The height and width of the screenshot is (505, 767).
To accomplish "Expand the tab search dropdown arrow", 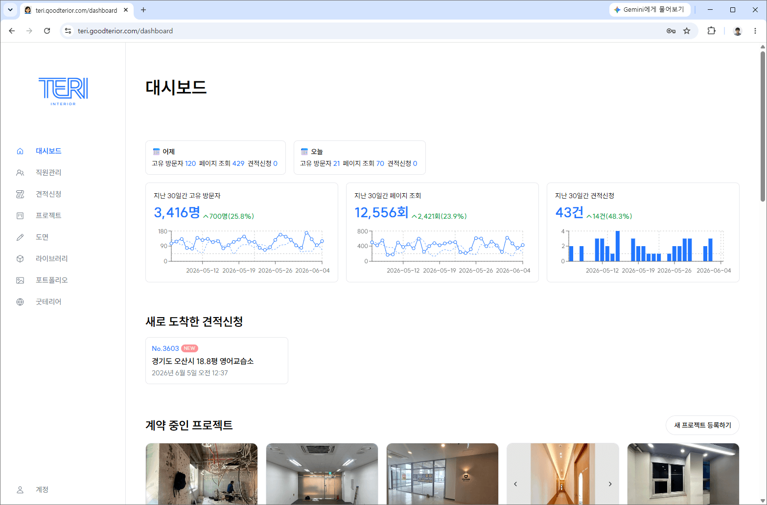I will [10, 10].
